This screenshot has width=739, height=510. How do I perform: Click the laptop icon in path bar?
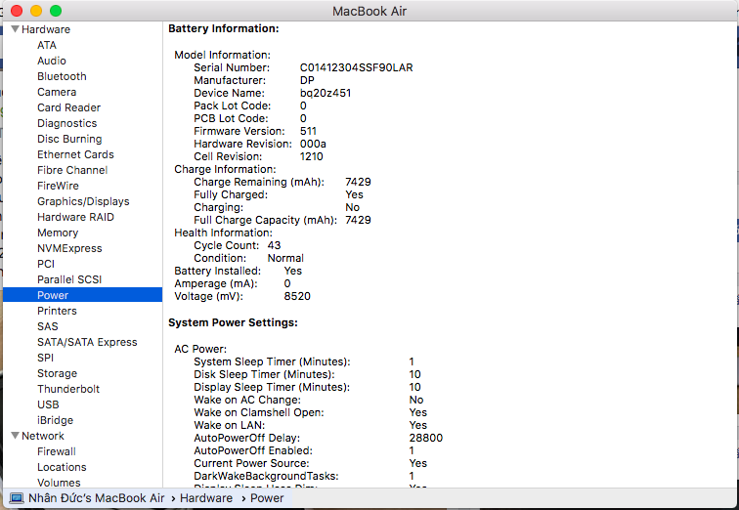coord(17,498)
